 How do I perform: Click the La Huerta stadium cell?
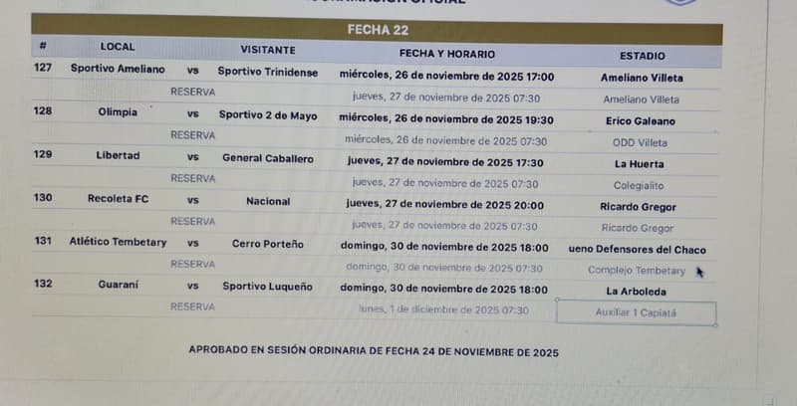tap(642, 164)
